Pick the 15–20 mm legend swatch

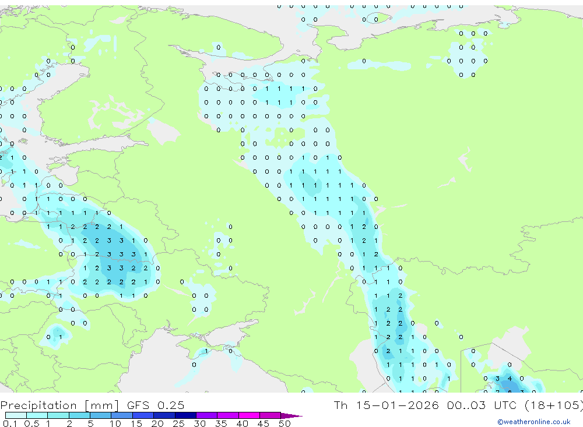[x=143, y=415]
